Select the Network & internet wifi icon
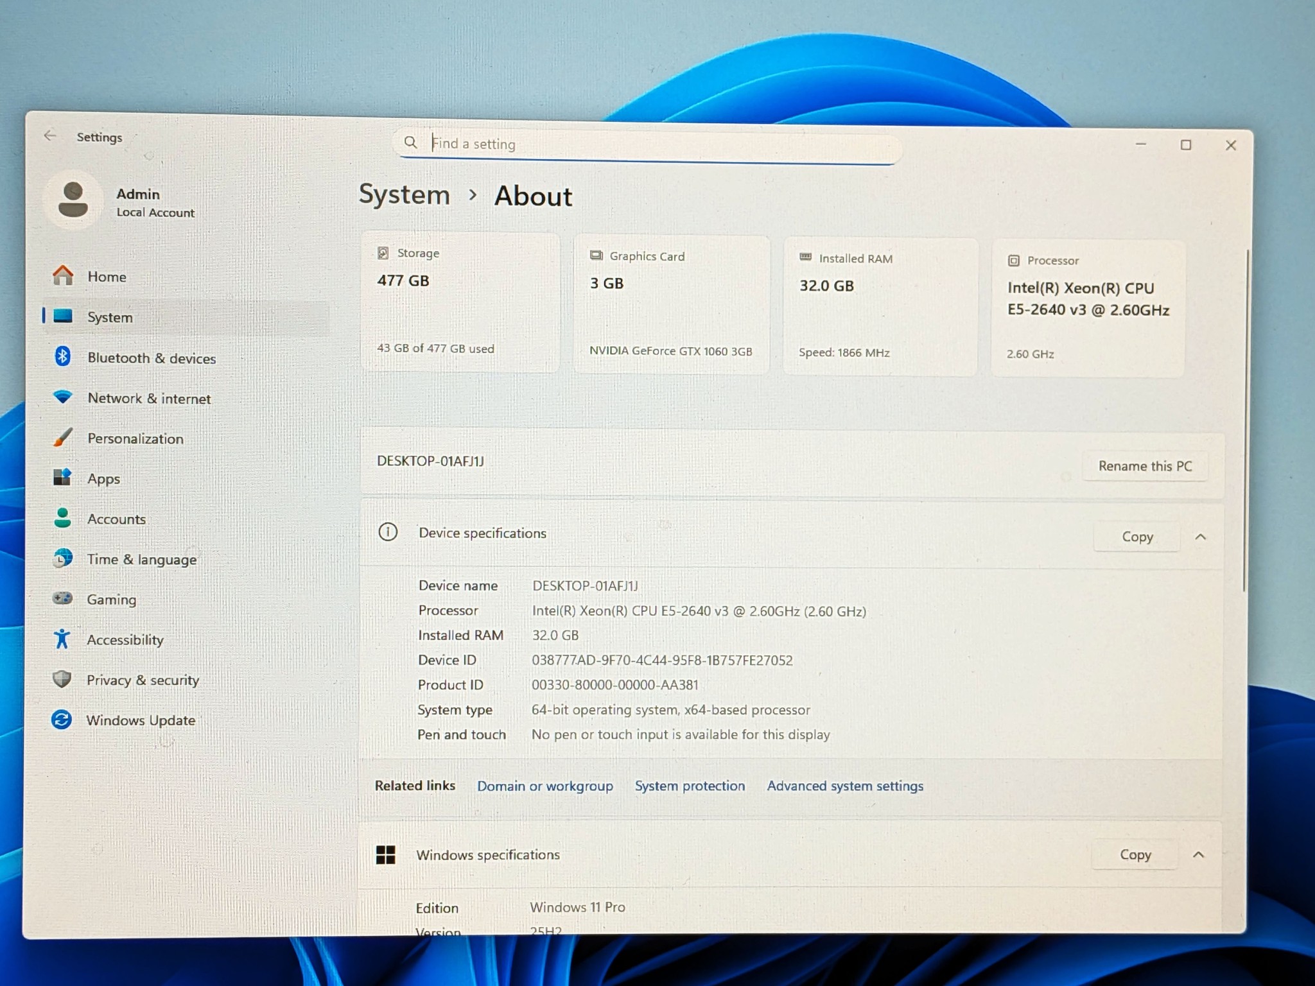 coord(62,397)
